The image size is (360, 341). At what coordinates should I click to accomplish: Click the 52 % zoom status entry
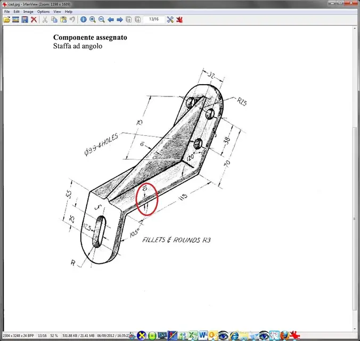pos(54,336)
